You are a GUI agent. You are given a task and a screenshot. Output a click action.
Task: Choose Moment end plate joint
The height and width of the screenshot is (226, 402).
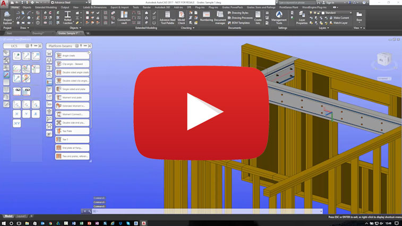click(x=72, y=97)
